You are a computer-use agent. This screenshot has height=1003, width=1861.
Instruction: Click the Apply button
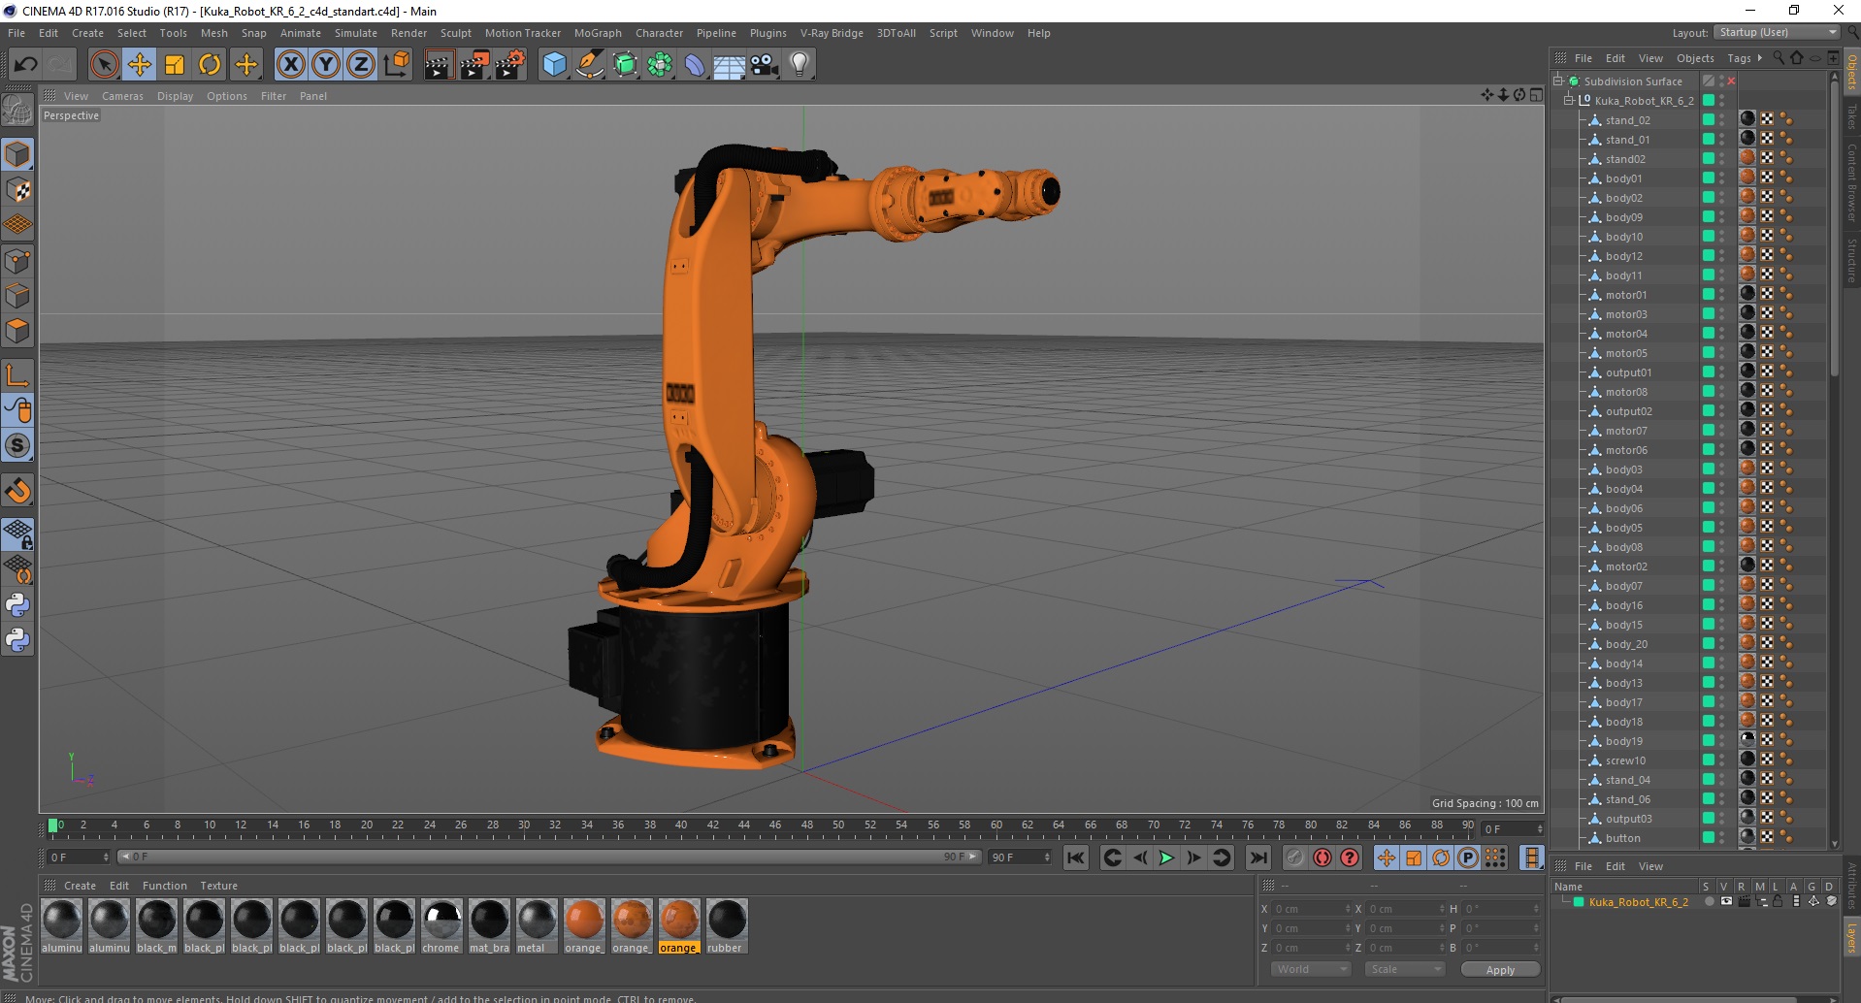pyautogui.click(x=1500, y=970)
